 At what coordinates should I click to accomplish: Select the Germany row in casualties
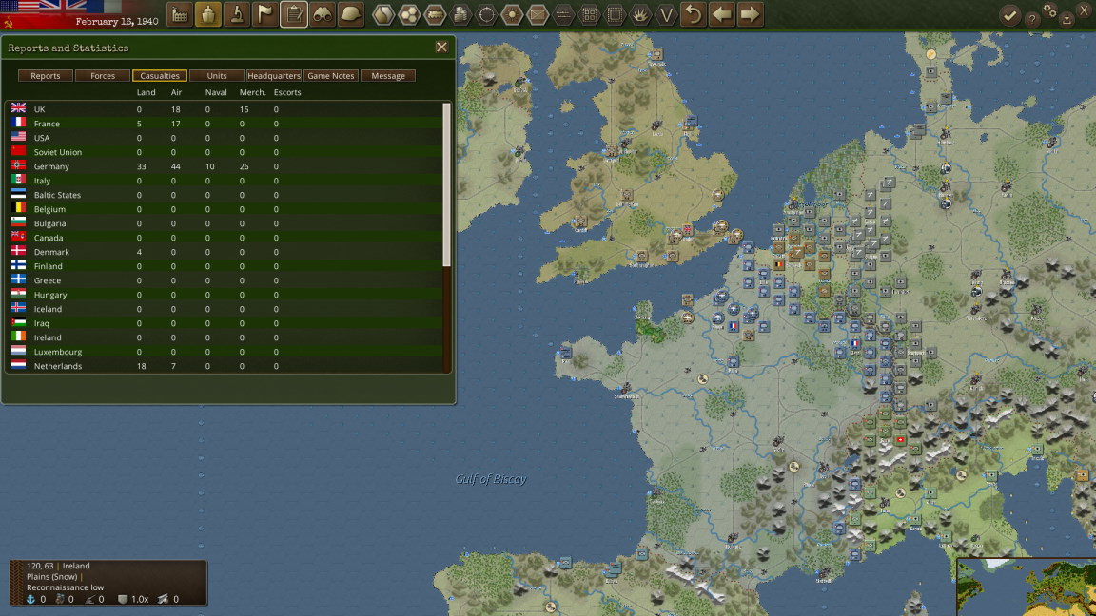click(224, 166)
